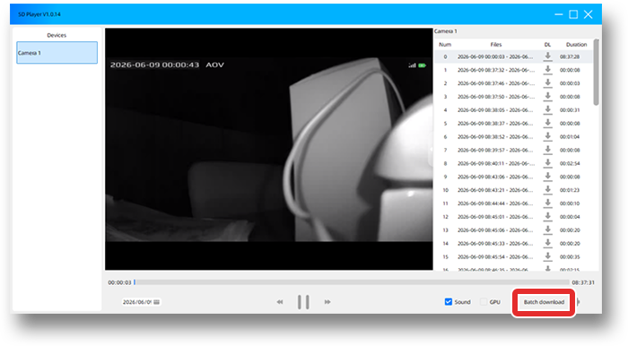Download the file starting 08:39:57

(547, 150)
